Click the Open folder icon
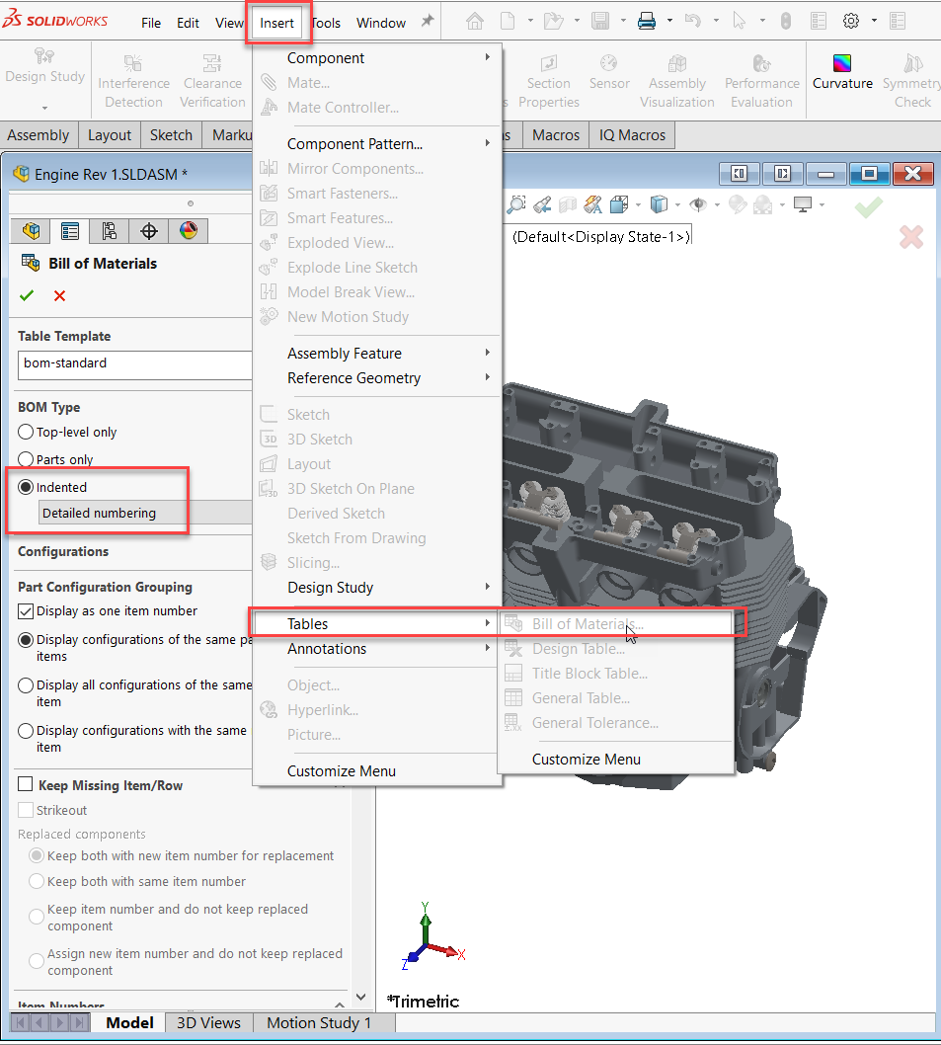 click(553, 22)
